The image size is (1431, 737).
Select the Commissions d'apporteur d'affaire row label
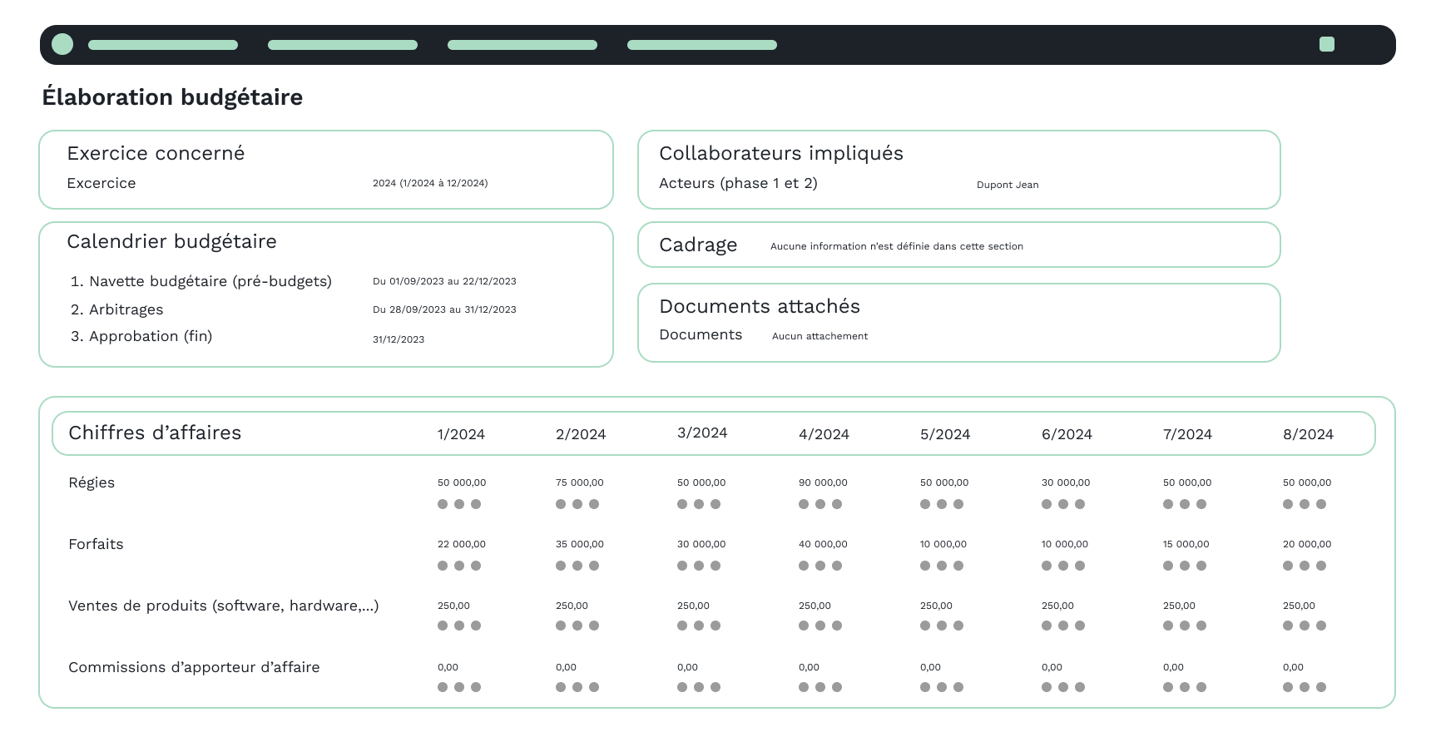tap(194, 667)
